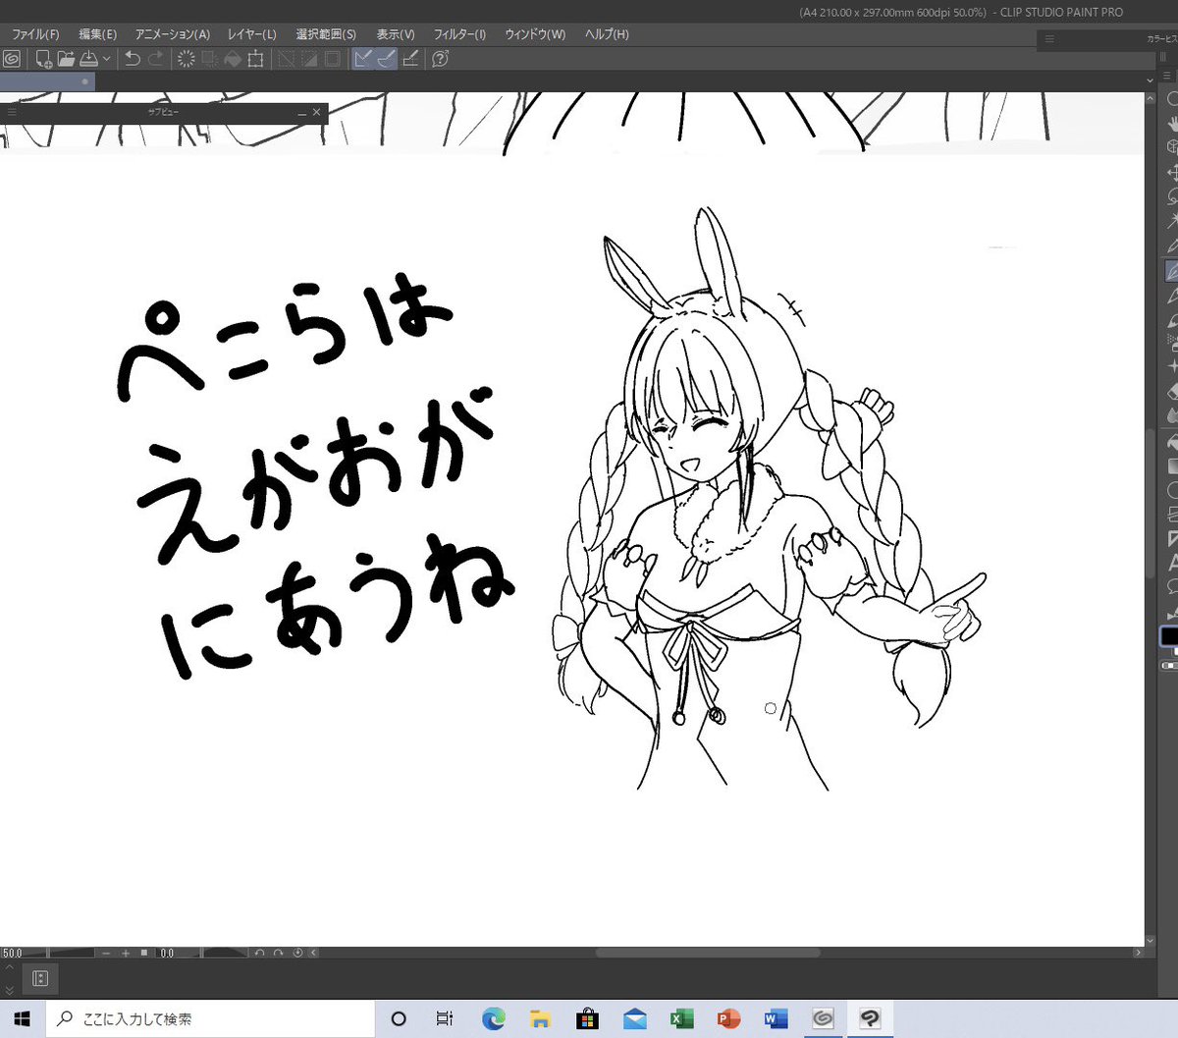Click the canvas scroll up arrow
The width and height of the screenshot is (1178, 1038).
tap(1151, 99)
